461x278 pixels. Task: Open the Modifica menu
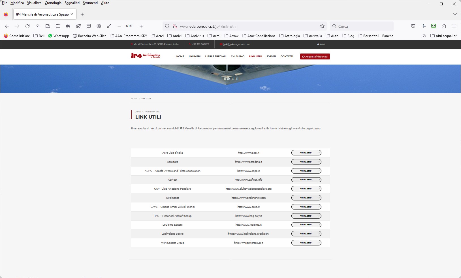point(17,3)
